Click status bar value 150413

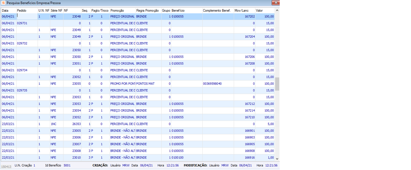(6, 166)
